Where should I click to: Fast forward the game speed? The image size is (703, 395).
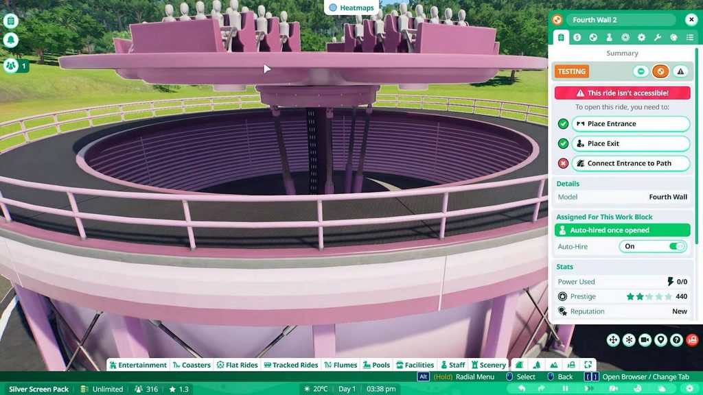pyautogui.click(x=590, y=388)
